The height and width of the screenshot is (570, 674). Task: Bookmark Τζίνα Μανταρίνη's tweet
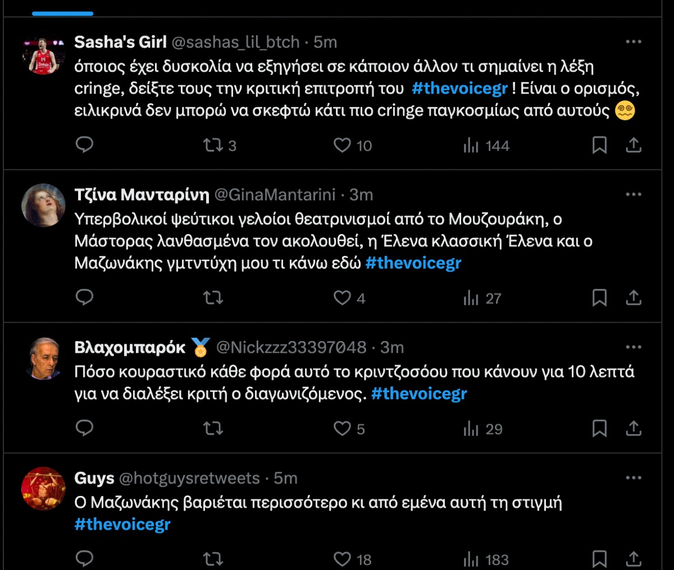coord(600,298)
